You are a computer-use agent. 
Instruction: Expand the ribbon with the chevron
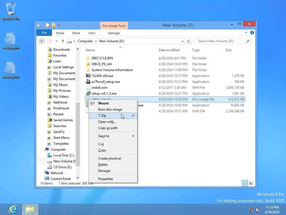[x=246, y=33]
